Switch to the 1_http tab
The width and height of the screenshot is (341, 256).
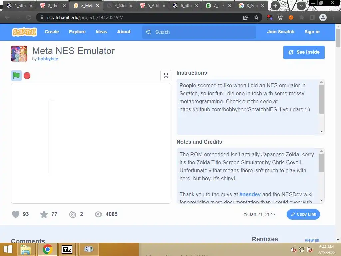point(20,6)
